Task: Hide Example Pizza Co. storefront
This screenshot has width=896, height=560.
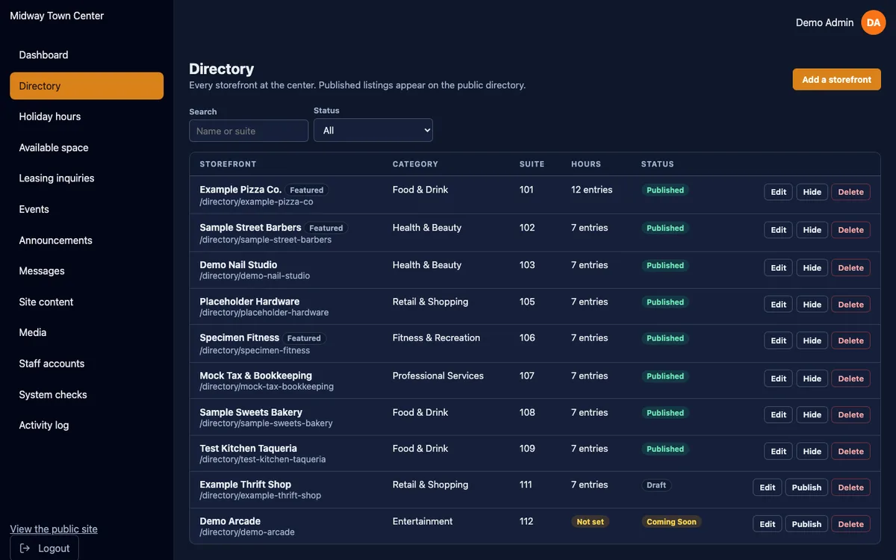Action: (812, 192)
